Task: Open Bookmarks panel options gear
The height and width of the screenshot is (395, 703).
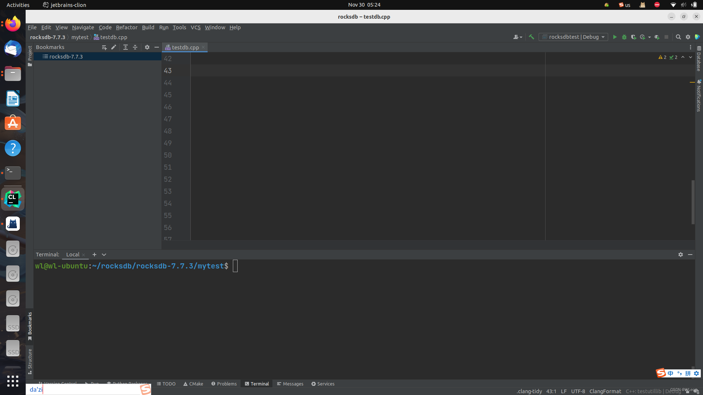Action: tap(147, 47)
